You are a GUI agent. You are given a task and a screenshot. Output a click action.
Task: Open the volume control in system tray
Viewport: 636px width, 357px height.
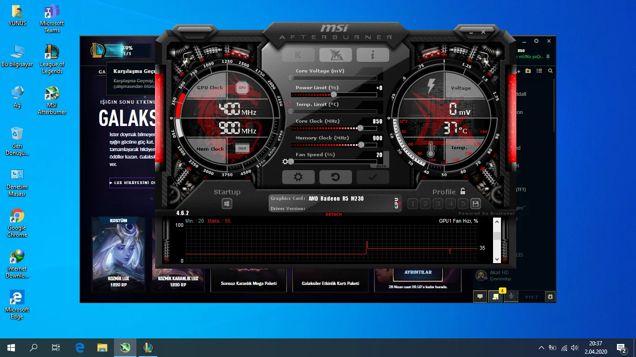[x=575, y=348]
